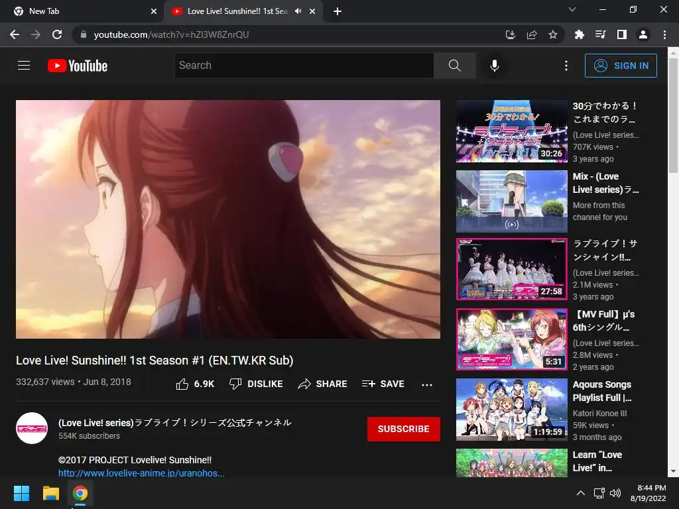
Task: Open '【MV Full】μ's 6thシングル' title
Action: pos(603,321)
